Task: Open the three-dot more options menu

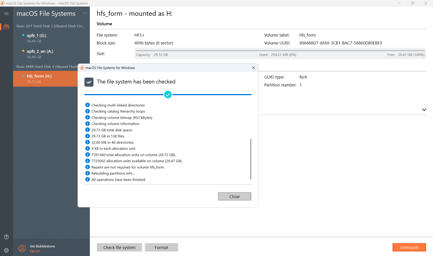Action: click(x=85, y=13)
